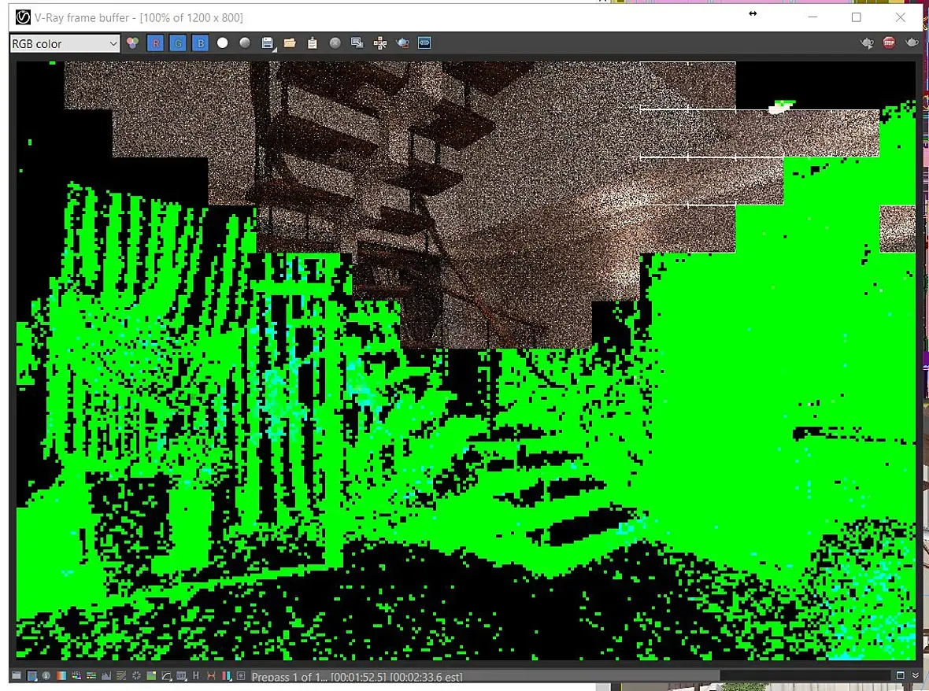
Task: Switch to alpha channel white circle
Action: pos(223,42)
